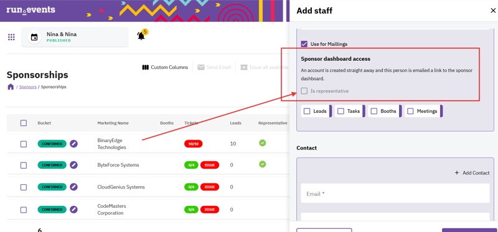Click CodeMasters 0/6 tickets badge
This screenshot has width=498, height=232.
point(191,210)
